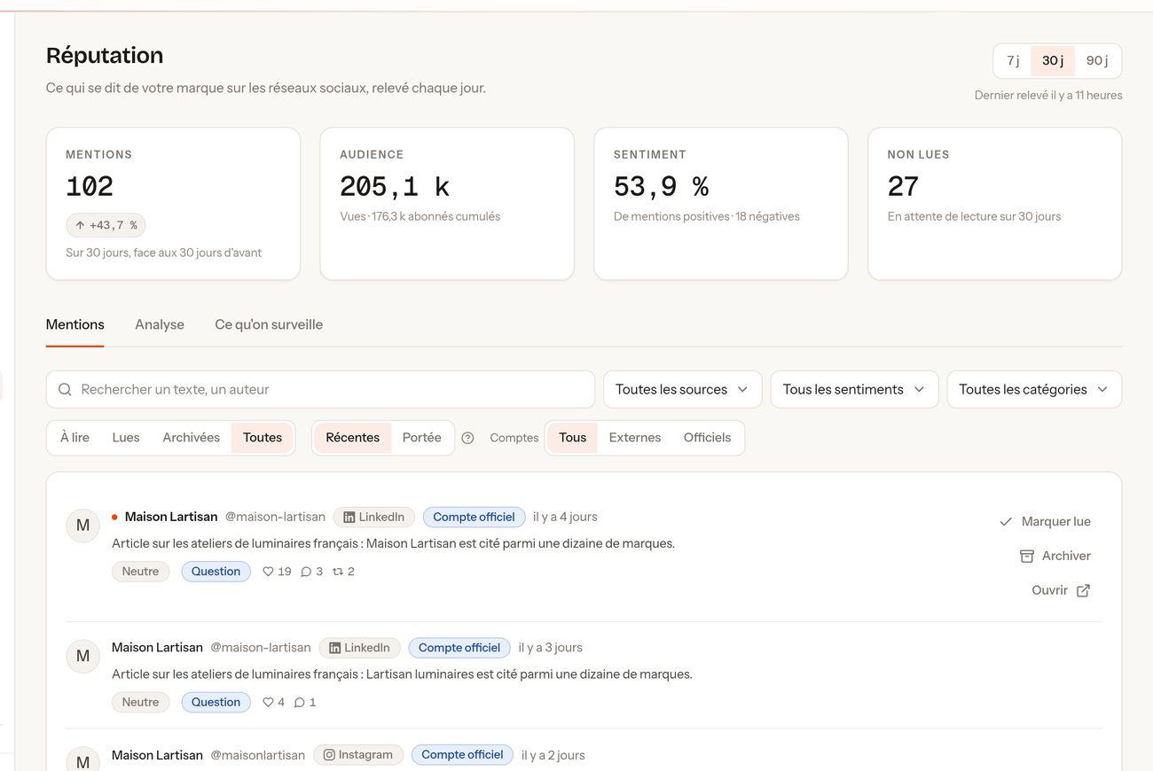Screen dimensions: 1153x771
Task: Click the Question tag on the 4-days-ago mention
Action: coord(216,572)
